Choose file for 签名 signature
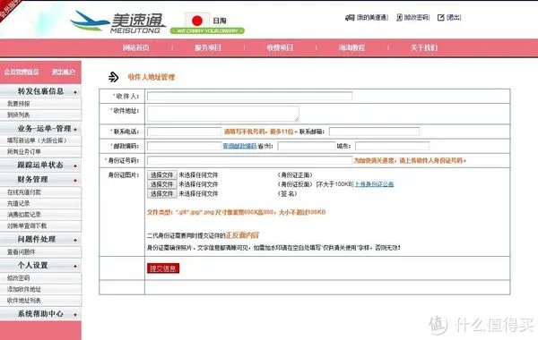This screenshot has width=538, height=340. [x=162, y=193]
